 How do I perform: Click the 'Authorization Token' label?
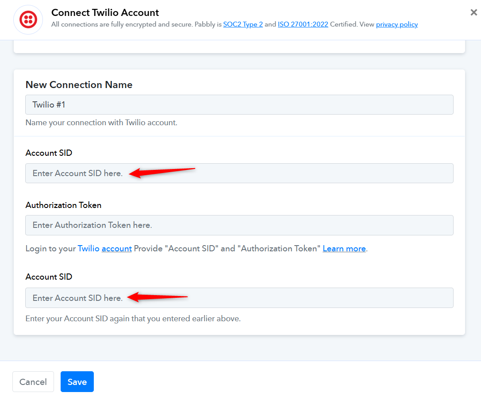[64, 205]
